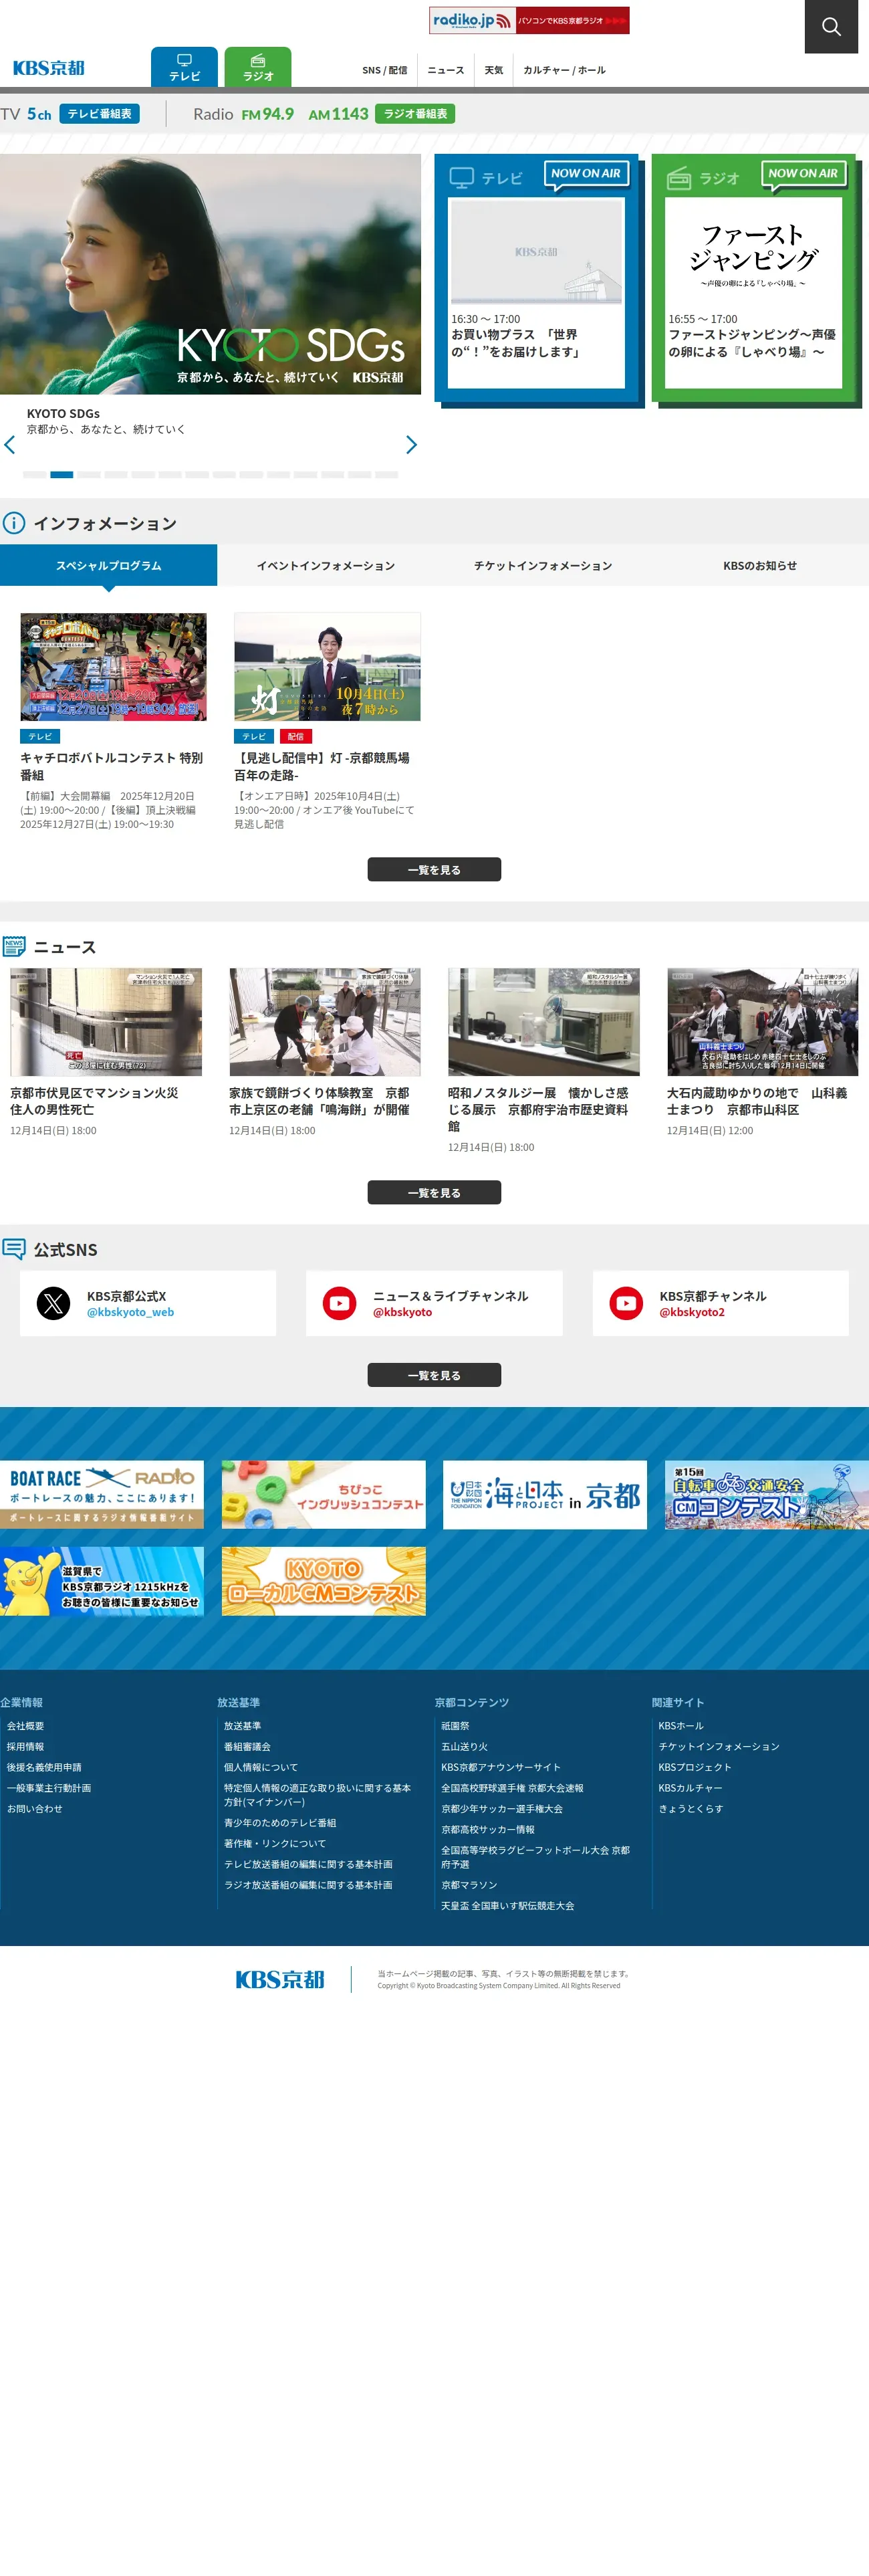The height and width of the screenshot is (2576, 869).
Task: Click 一覧を見る under News section
Action: coord(434,1193)
